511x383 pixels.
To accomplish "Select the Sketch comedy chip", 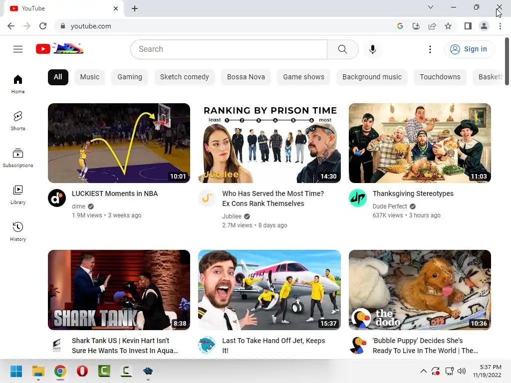I will tap(185, 77).
